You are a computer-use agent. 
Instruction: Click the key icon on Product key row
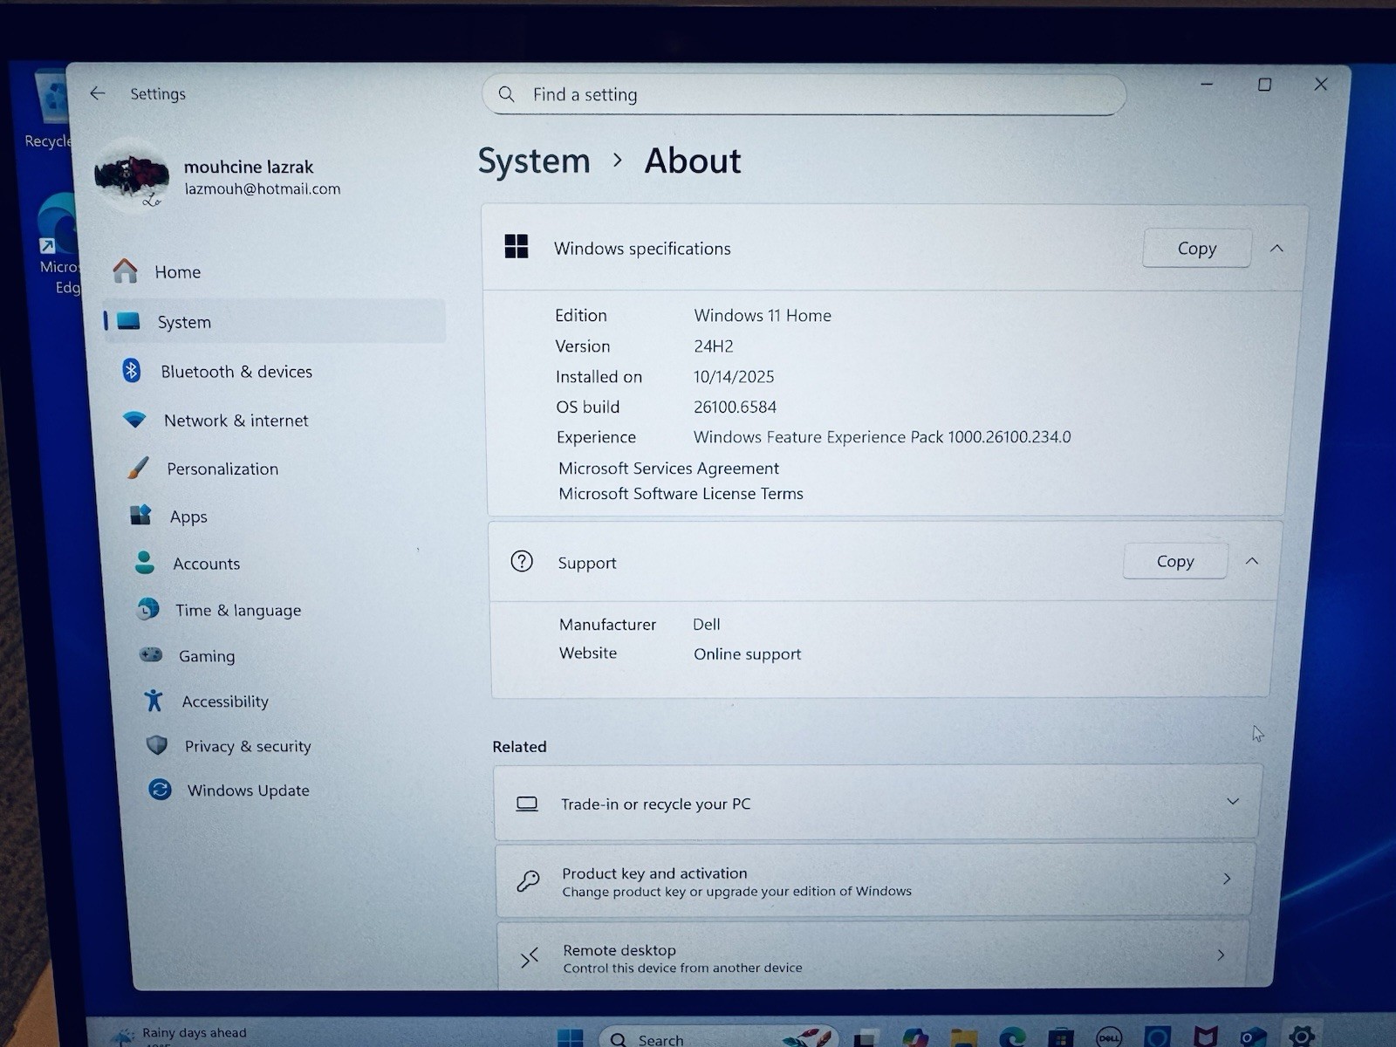528,881
